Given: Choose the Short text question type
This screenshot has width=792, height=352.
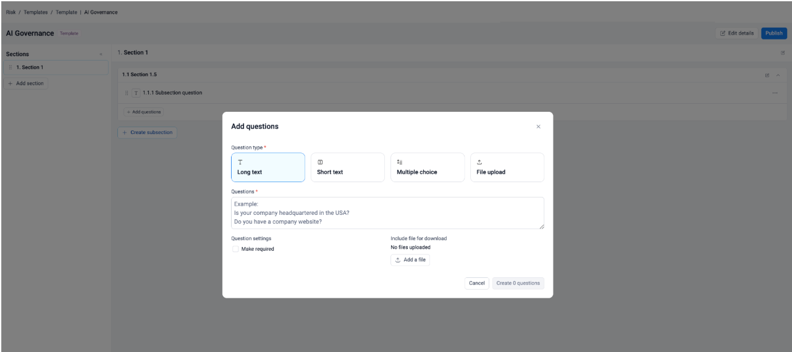Looking at the screenshot, I should (x=347, y=167).
